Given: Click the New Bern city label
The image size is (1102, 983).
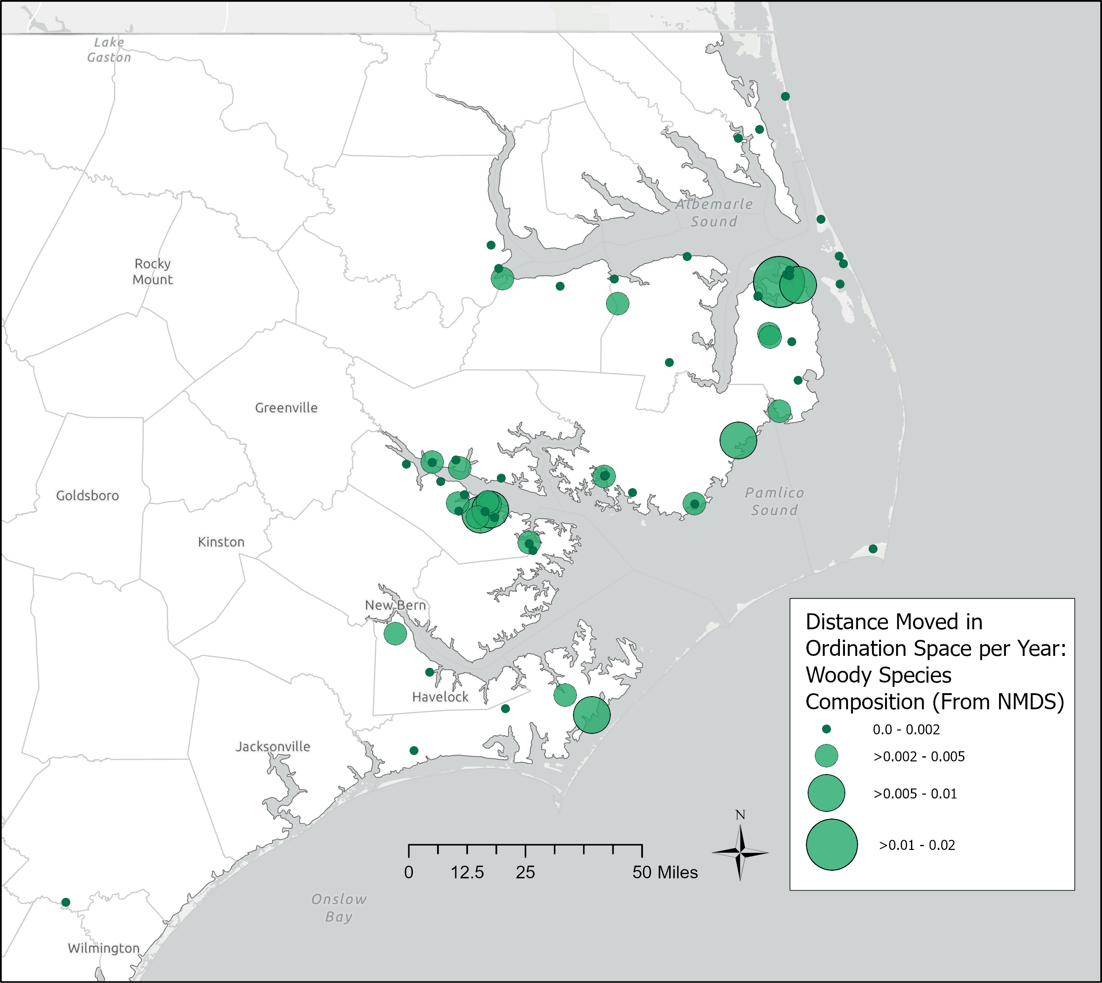Looking at the screenshot, I should [395, 605].
